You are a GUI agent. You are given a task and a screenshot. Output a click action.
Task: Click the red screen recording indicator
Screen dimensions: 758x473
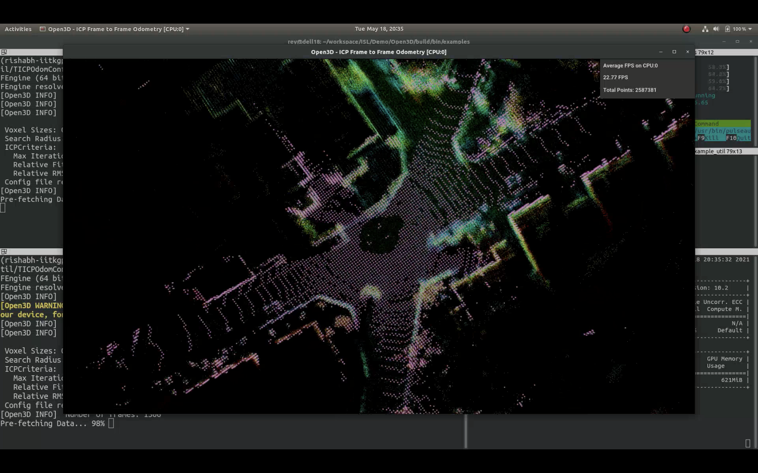tap(686, 29)
